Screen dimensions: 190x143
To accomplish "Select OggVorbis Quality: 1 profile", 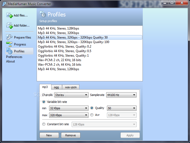I will (x=90, y=56).
